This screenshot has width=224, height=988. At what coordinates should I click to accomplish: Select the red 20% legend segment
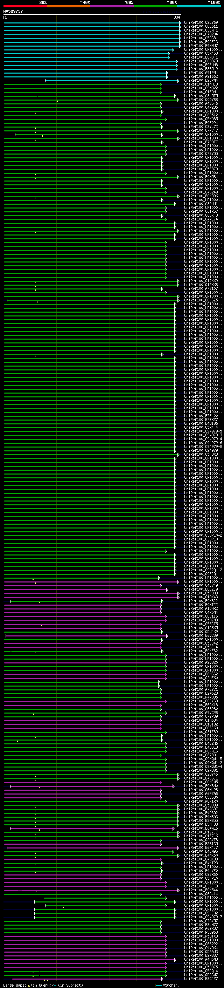point(25,6)
